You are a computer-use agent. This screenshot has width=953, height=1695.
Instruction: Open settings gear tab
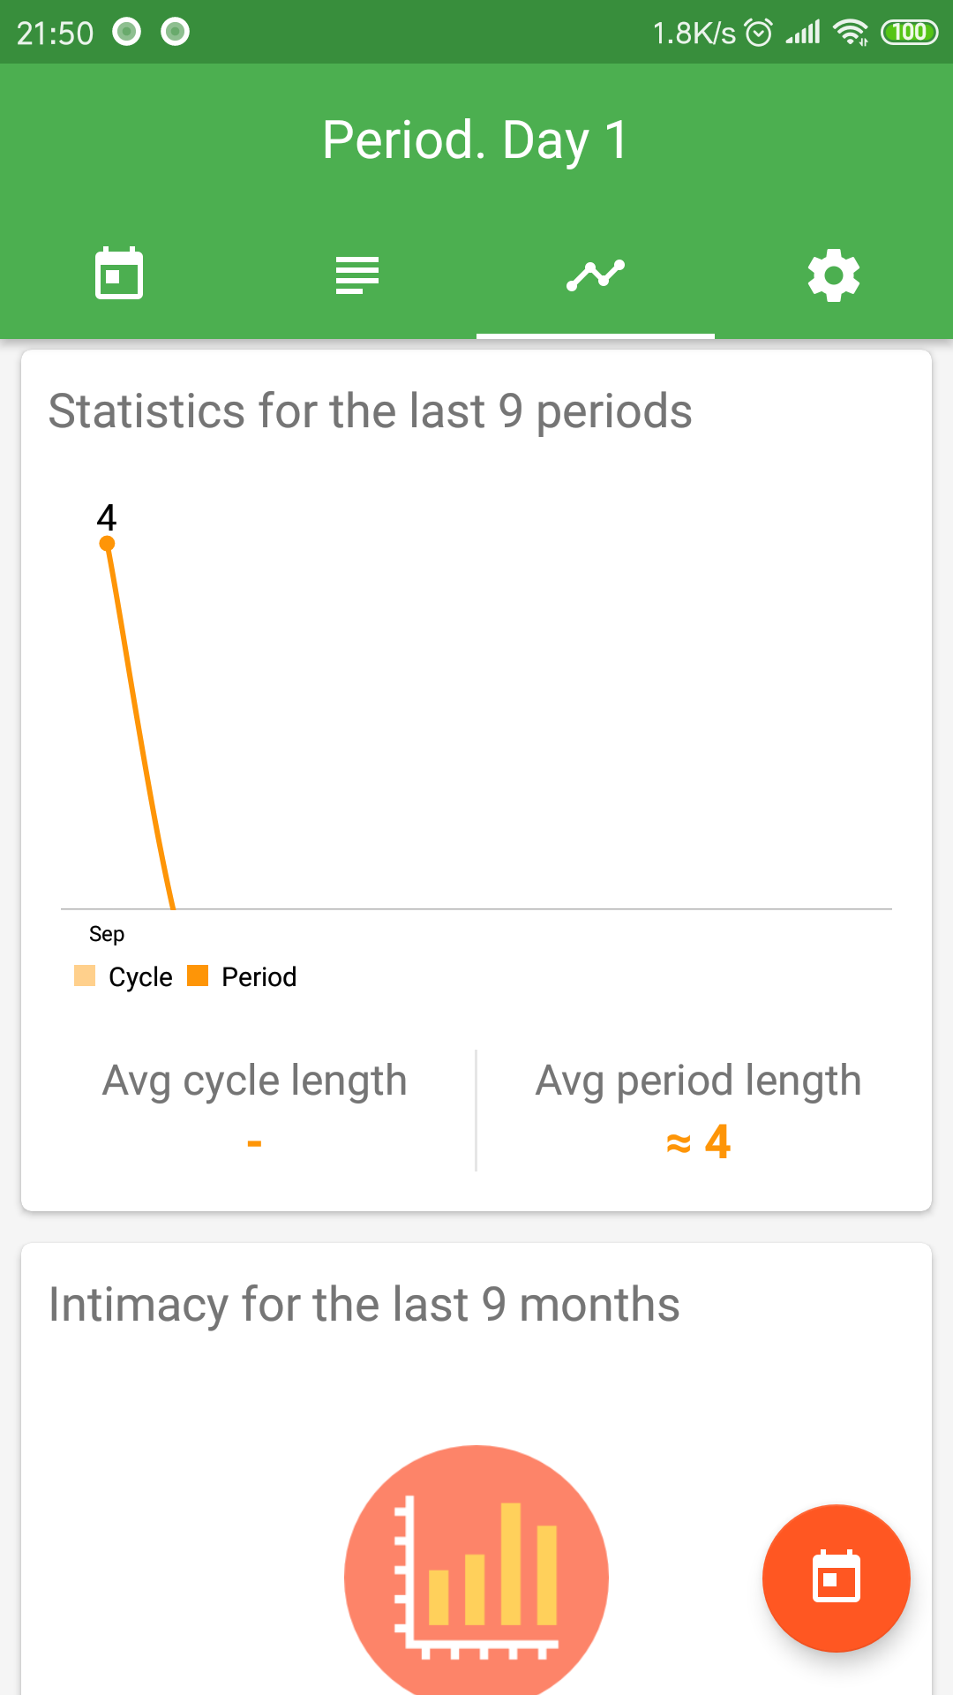point(834,275)
